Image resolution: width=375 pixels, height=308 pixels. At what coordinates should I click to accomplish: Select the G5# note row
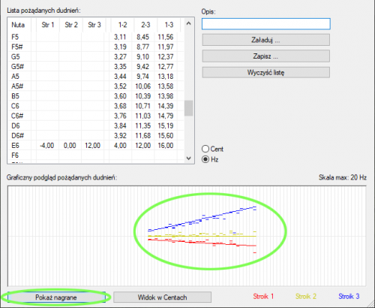point(96,67)
